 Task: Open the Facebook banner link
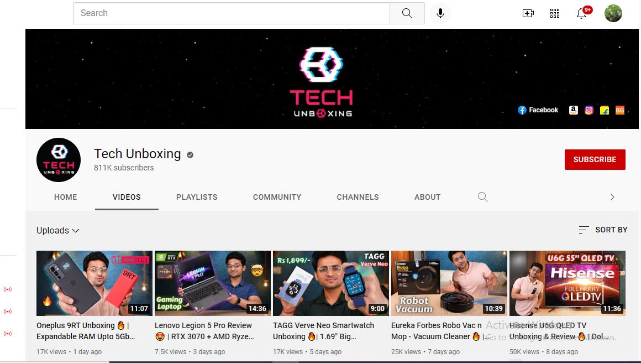tap(538, 110)
